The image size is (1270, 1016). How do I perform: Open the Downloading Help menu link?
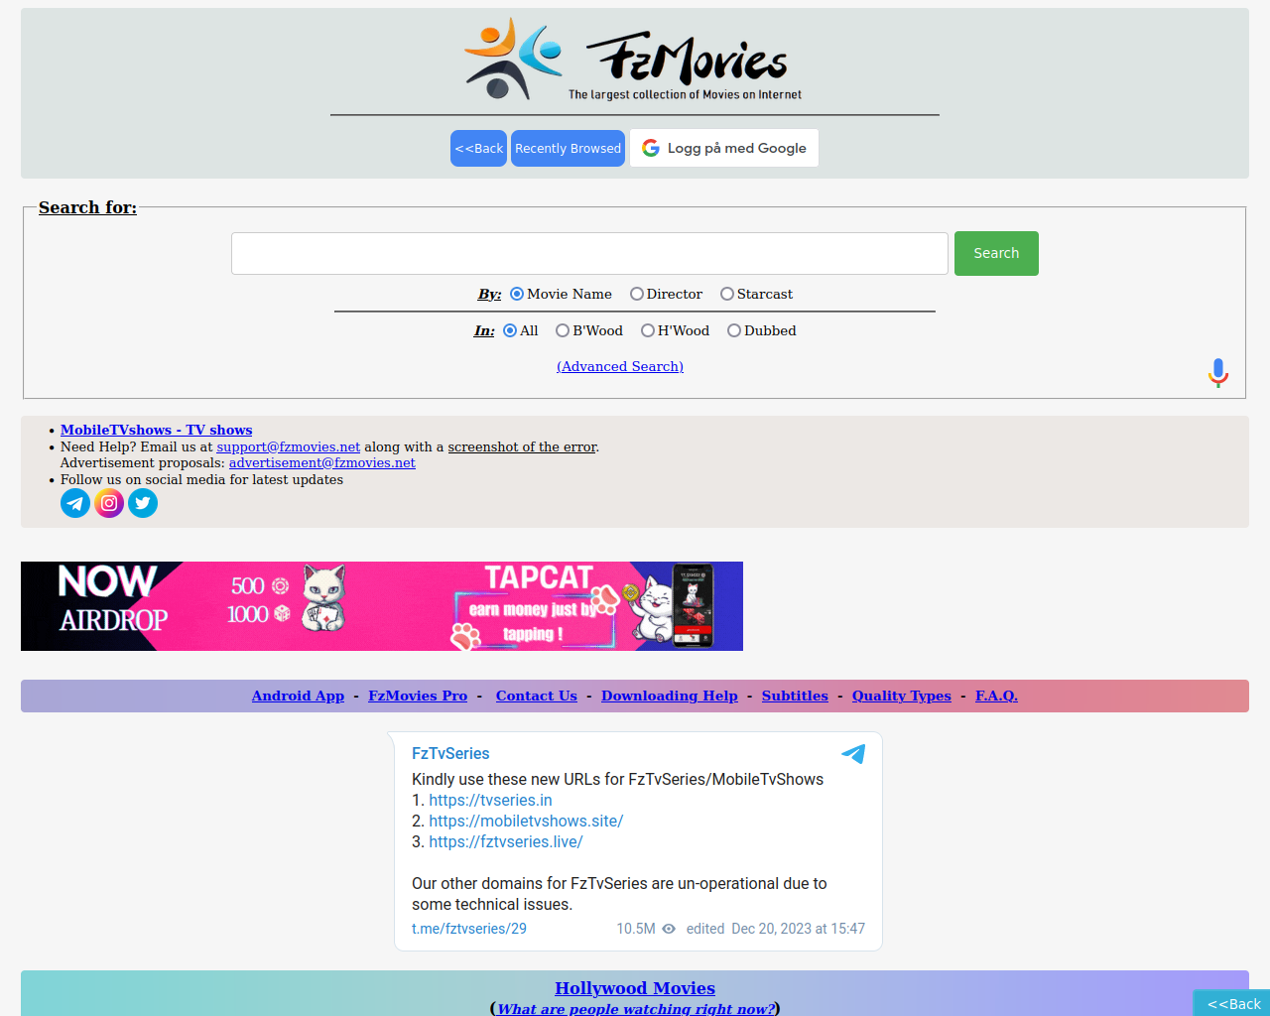(x=670, y=696)
